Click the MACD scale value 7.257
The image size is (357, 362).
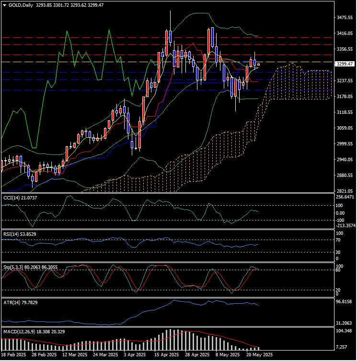point(342,347)
